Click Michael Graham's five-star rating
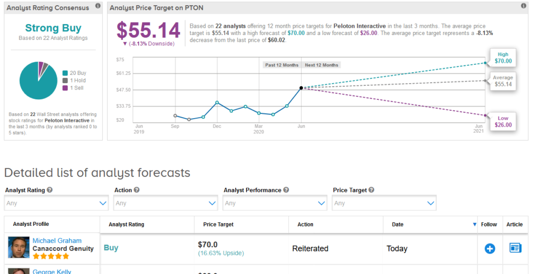 51,256
